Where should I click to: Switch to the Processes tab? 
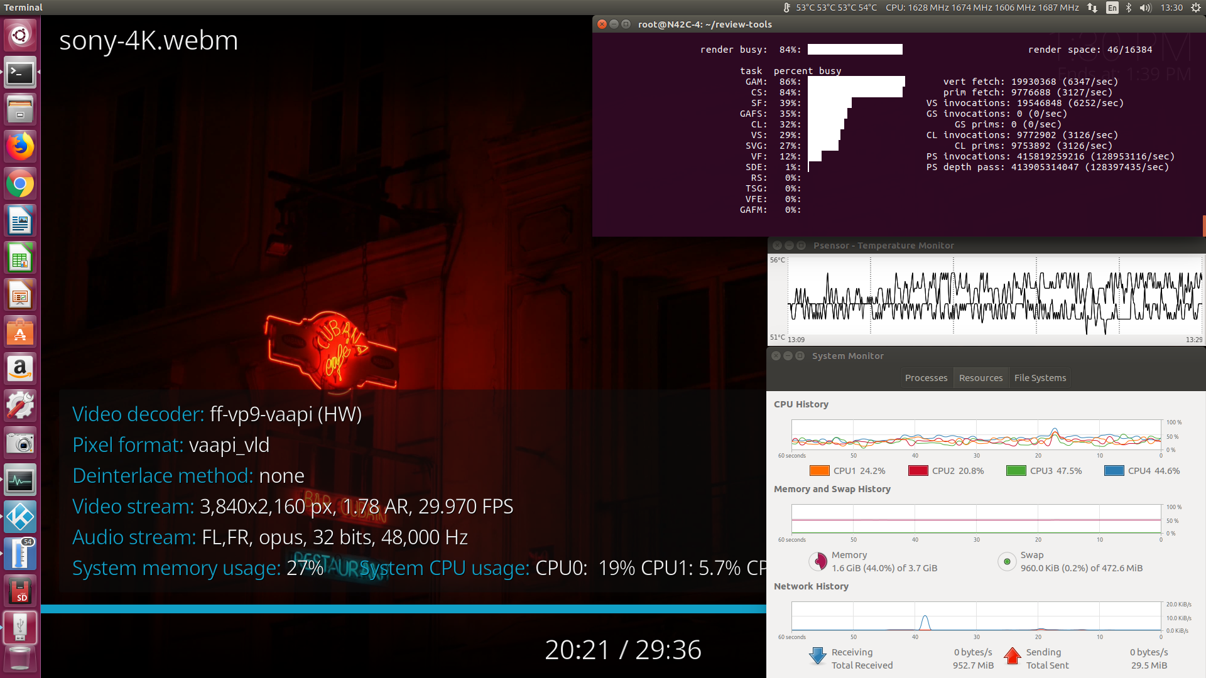[926, 378]
